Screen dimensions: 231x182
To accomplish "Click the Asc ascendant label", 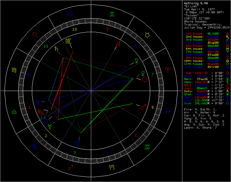I will [x=40, y=112].
